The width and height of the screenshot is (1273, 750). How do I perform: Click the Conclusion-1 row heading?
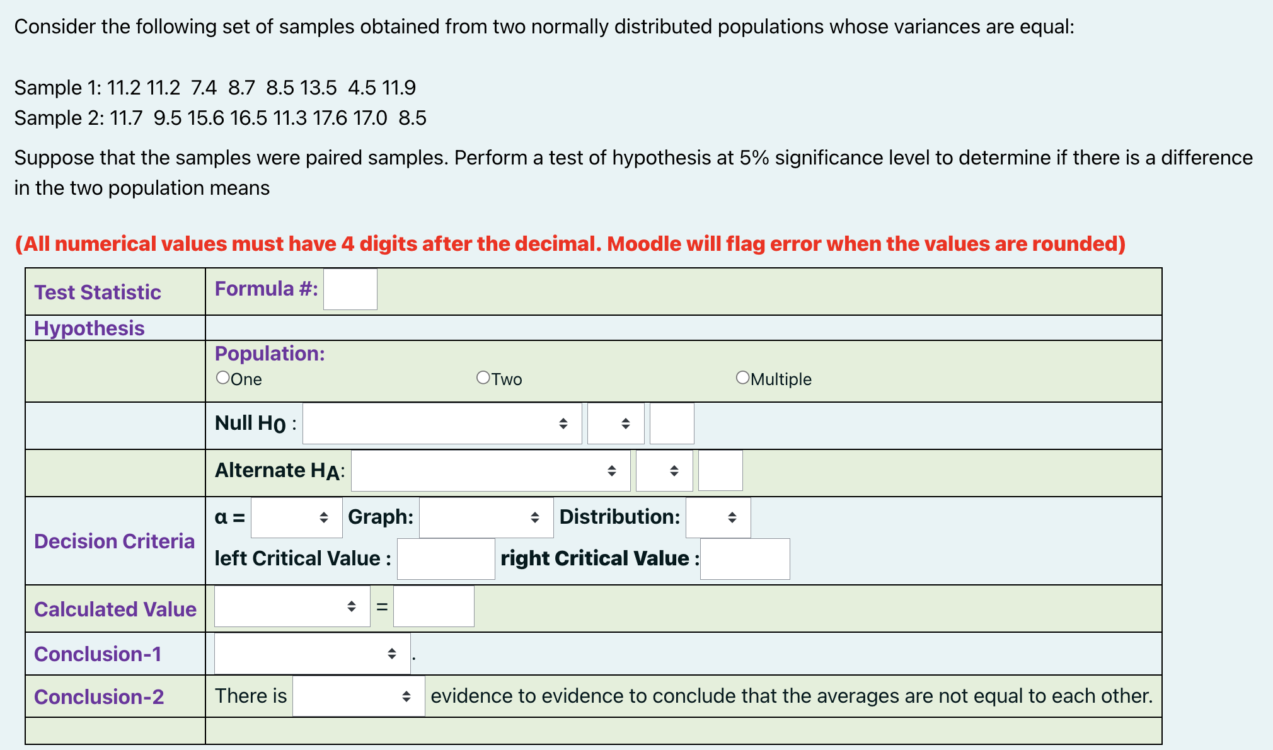tap(98, 654)
